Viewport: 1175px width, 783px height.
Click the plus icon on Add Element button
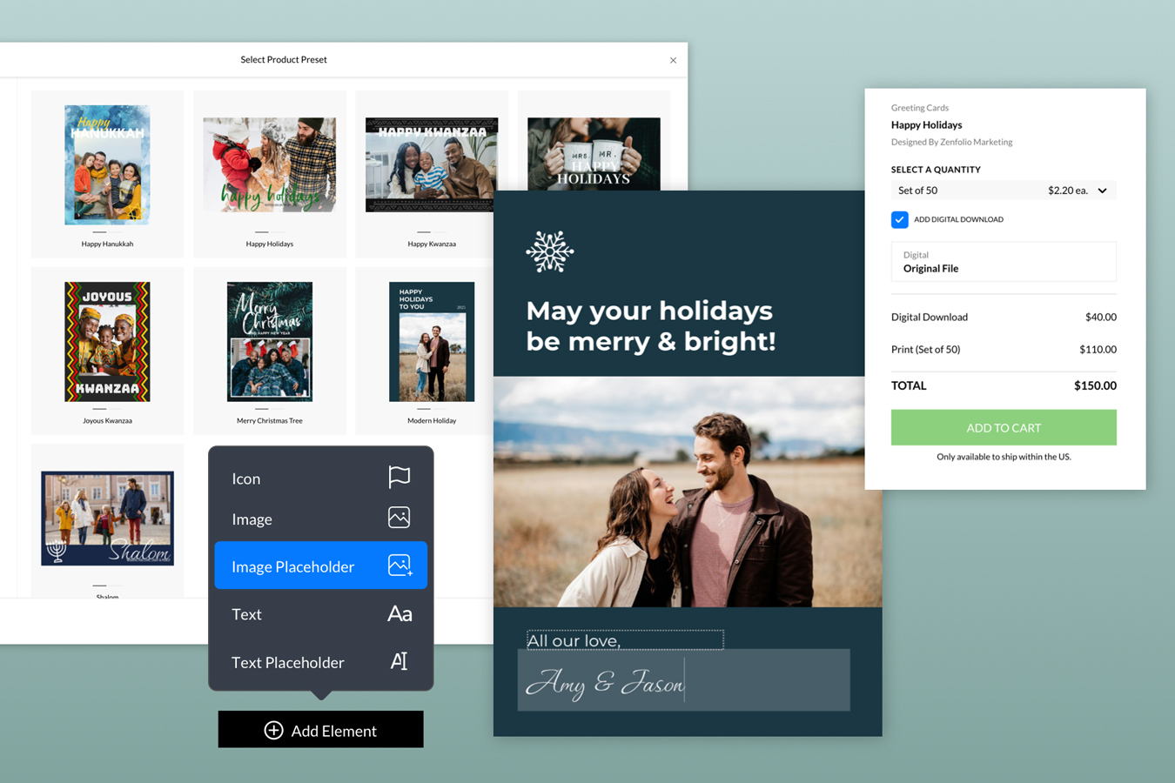click(274, 729)
